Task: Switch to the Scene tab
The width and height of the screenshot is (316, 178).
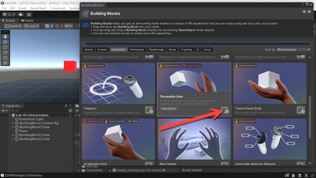Action: 8,21
